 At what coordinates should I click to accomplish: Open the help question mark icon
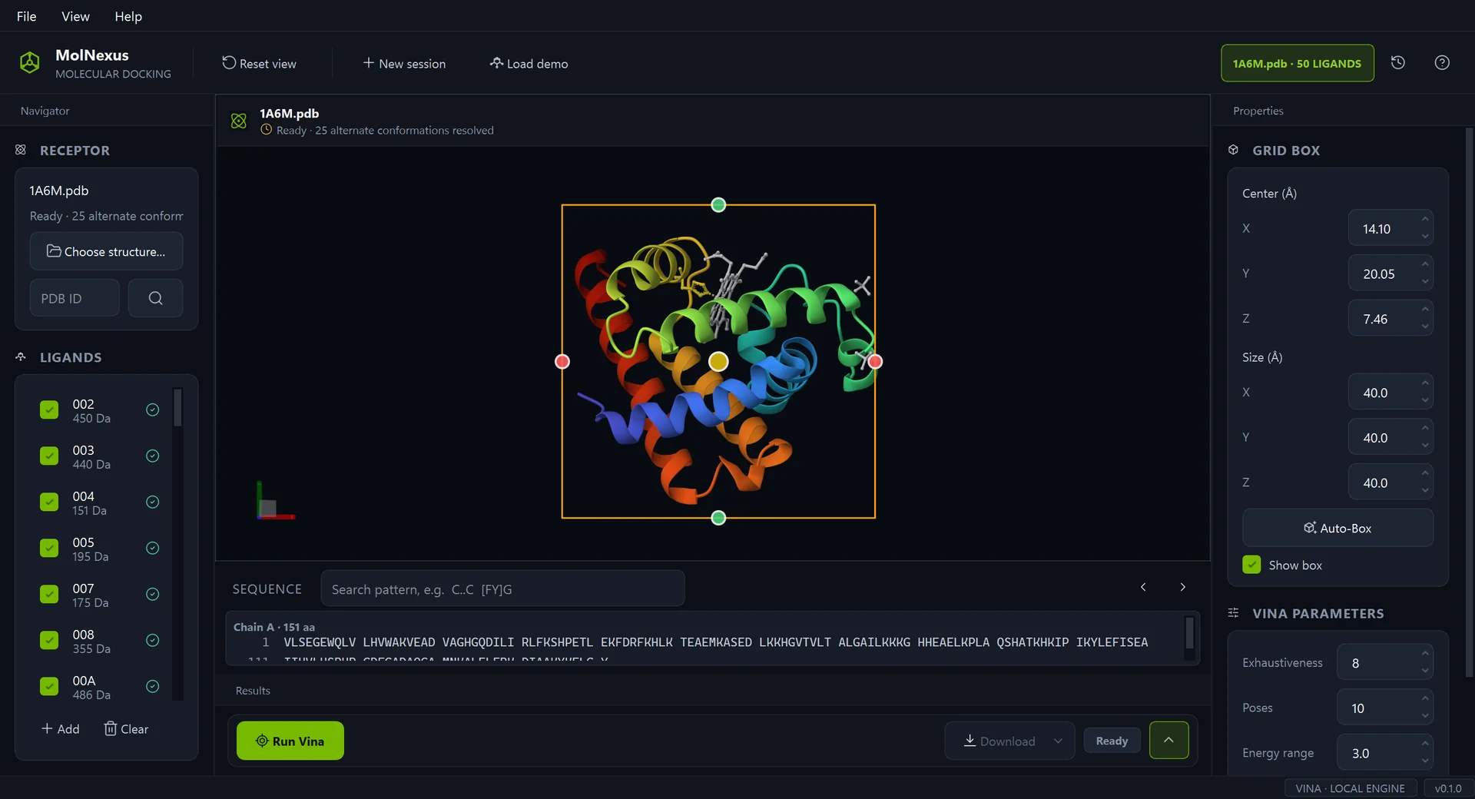(1442, 63)
